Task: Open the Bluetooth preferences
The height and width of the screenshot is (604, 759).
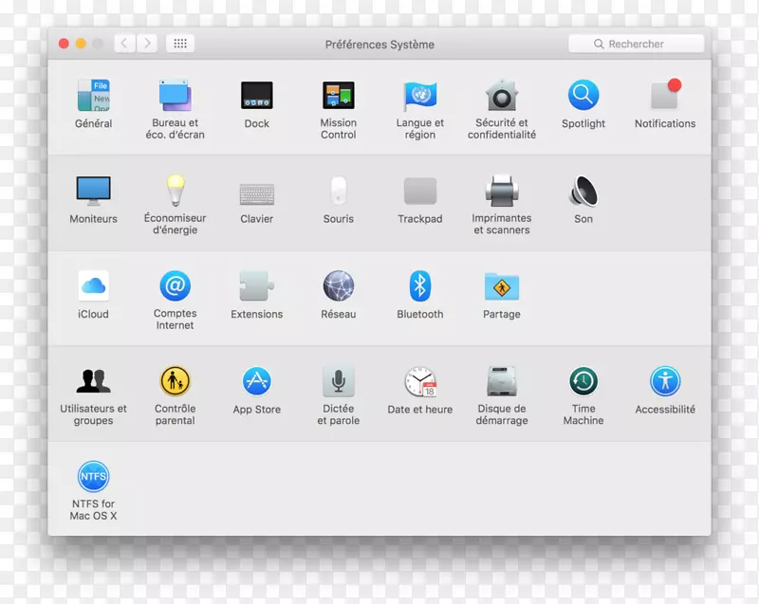Action: pos(419,287)
